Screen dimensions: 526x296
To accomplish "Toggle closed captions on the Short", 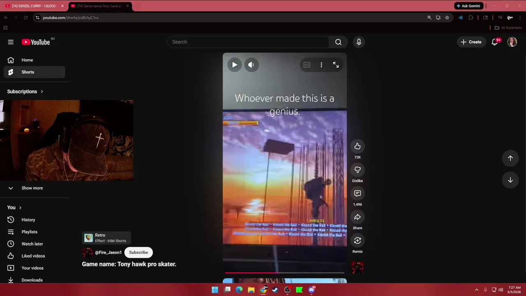I will pos(307,65).
